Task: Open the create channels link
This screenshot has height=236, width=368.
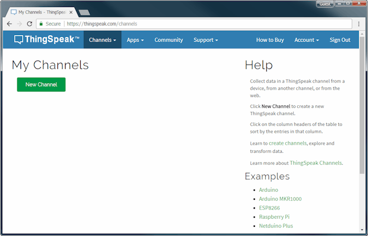Action: point(287,143)
